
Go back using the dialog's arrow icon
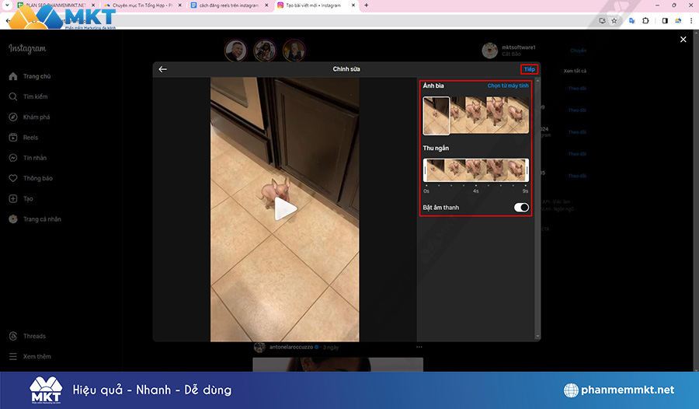point(163,69)
